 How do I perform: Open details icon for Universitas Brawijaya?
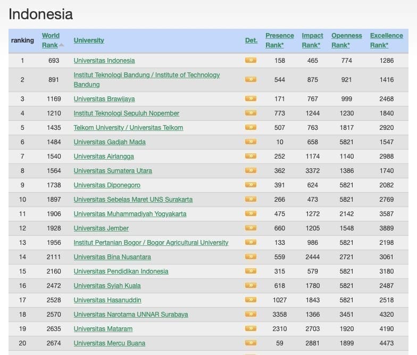pyautogui.click(x=251, y=98)
